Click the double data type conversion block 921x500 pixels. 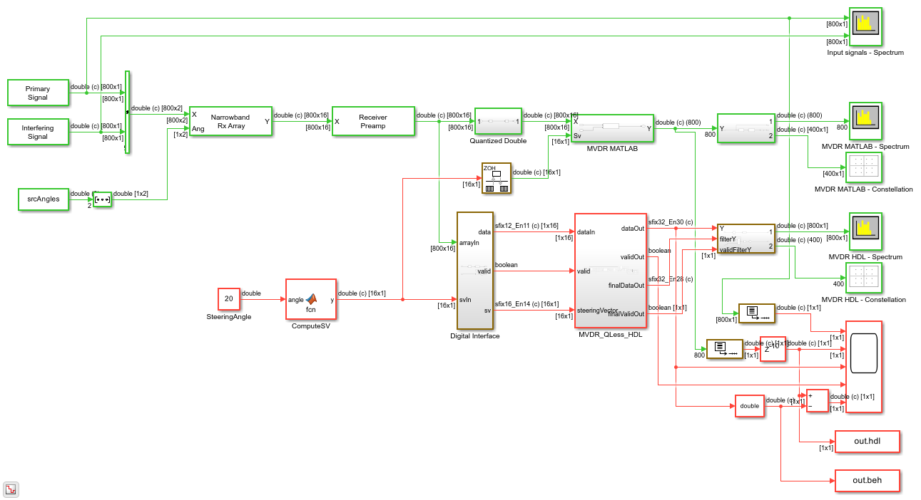pyautogui.click(x=749, y=406)
